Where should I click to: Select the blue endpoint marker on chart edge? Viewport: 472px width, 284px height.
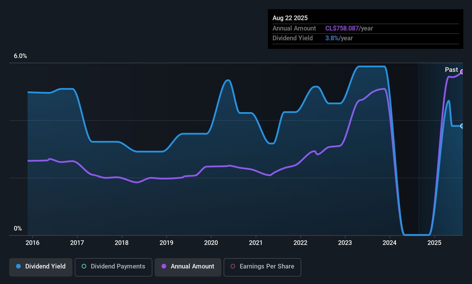(462, 126)
